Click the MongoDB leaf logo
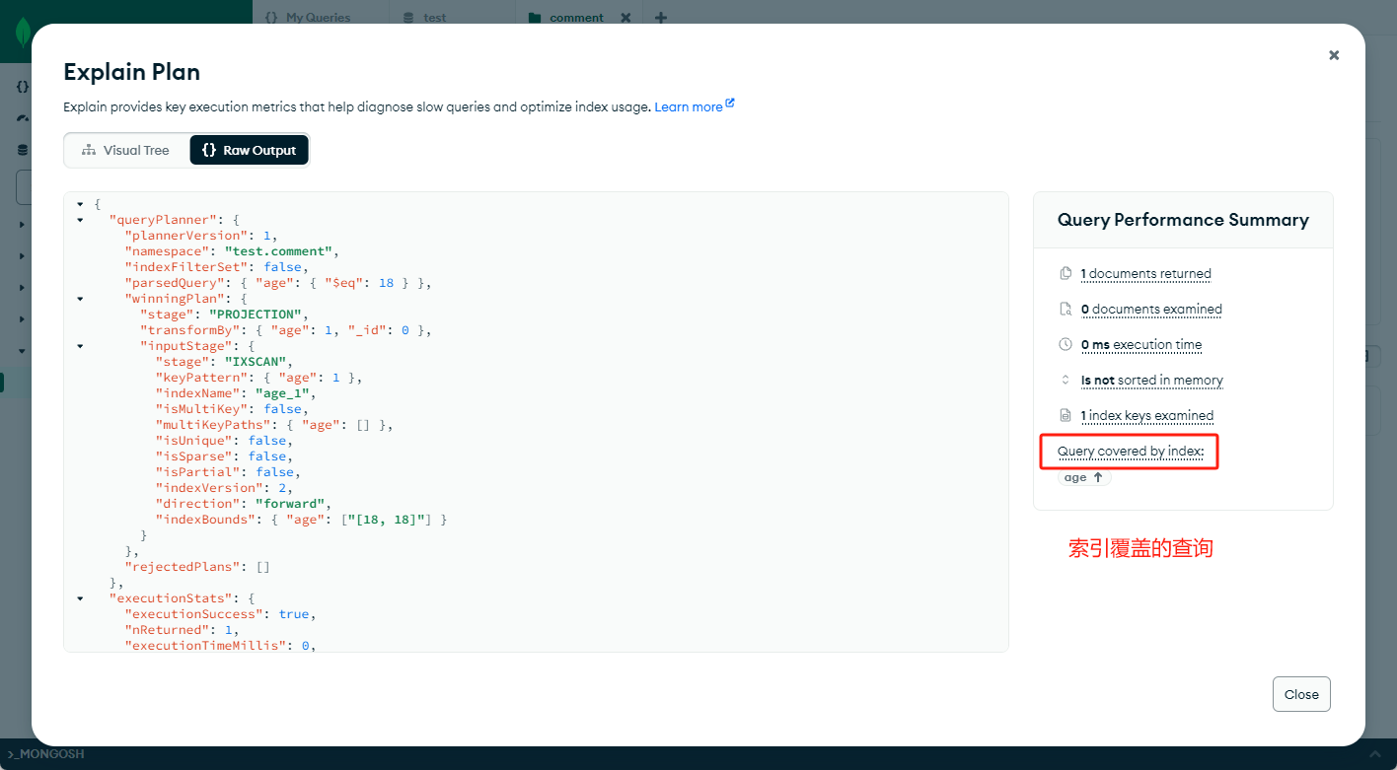The image size is (1397, 770). pos(22,32)
